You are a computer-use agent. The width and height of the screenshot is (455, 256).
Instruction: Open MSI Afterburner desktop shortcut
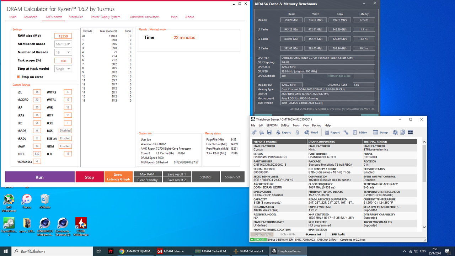click(x=9, y=203)
